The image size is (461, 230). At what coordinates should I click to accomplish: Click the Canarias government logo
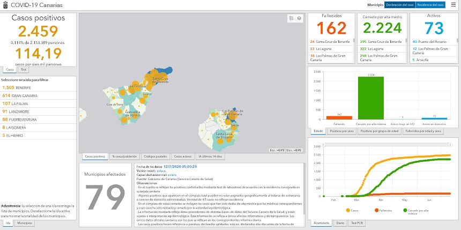coord(5,5)
